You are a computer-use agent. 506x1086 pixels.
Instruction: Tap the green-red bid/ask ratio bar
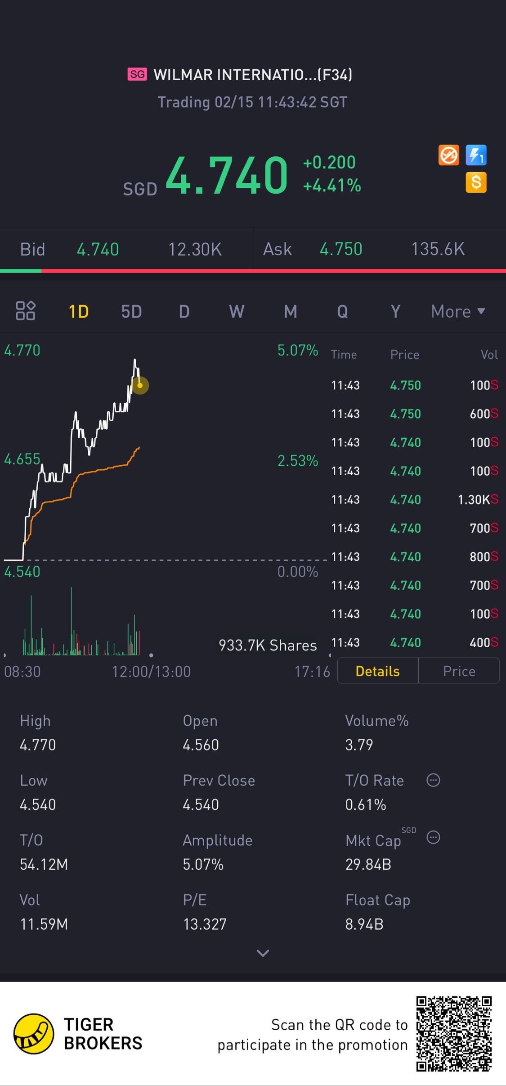point(253,271)
